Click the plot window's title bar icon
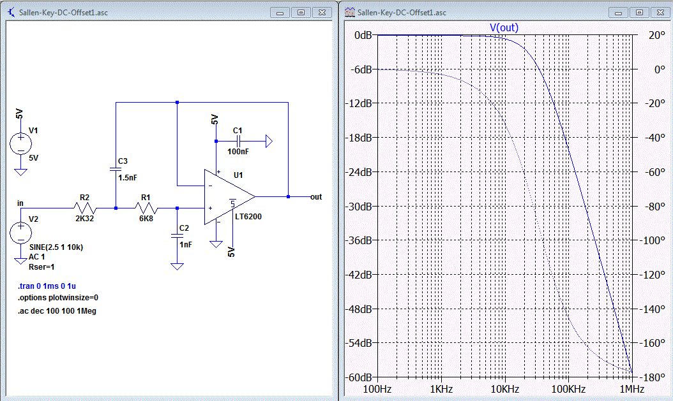673x401 pixels. 350,12
